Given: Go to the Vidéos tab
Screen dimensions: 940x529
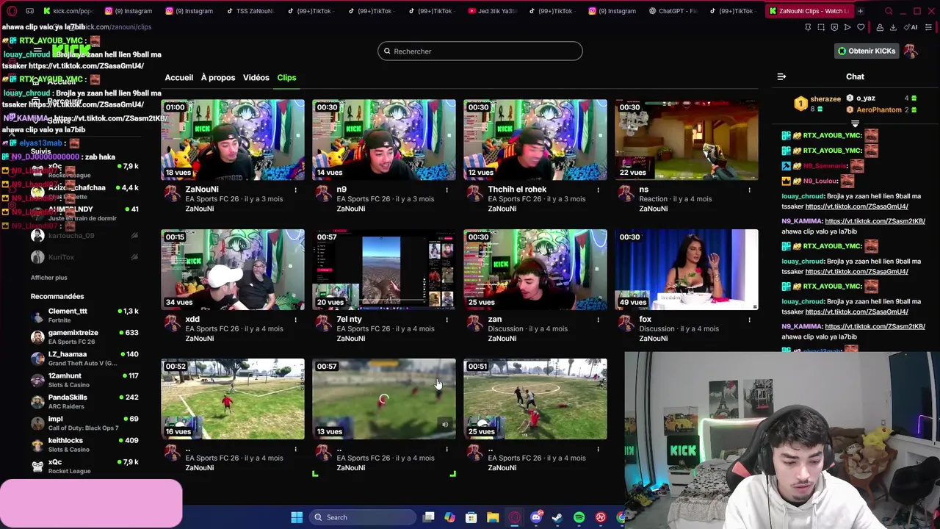Looking at the screenshot, I should [x=256, y=77].
